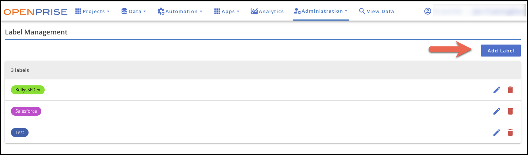Expand the Projects dropdown menu
The width and height of the screenshot is (528, 155).
pyautogui.click(x=92, y=11)
